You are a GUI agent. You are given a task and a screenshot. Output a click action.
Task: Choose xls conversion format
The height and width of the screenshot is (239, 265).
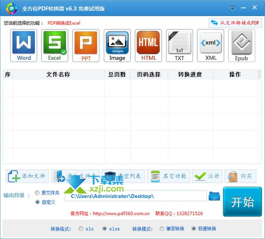coord(81,228)
